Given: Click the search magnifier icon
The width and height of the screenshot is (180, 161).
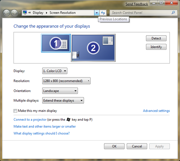Looking at the screenshot, I should pyautogui.click(x=173, y=12).
